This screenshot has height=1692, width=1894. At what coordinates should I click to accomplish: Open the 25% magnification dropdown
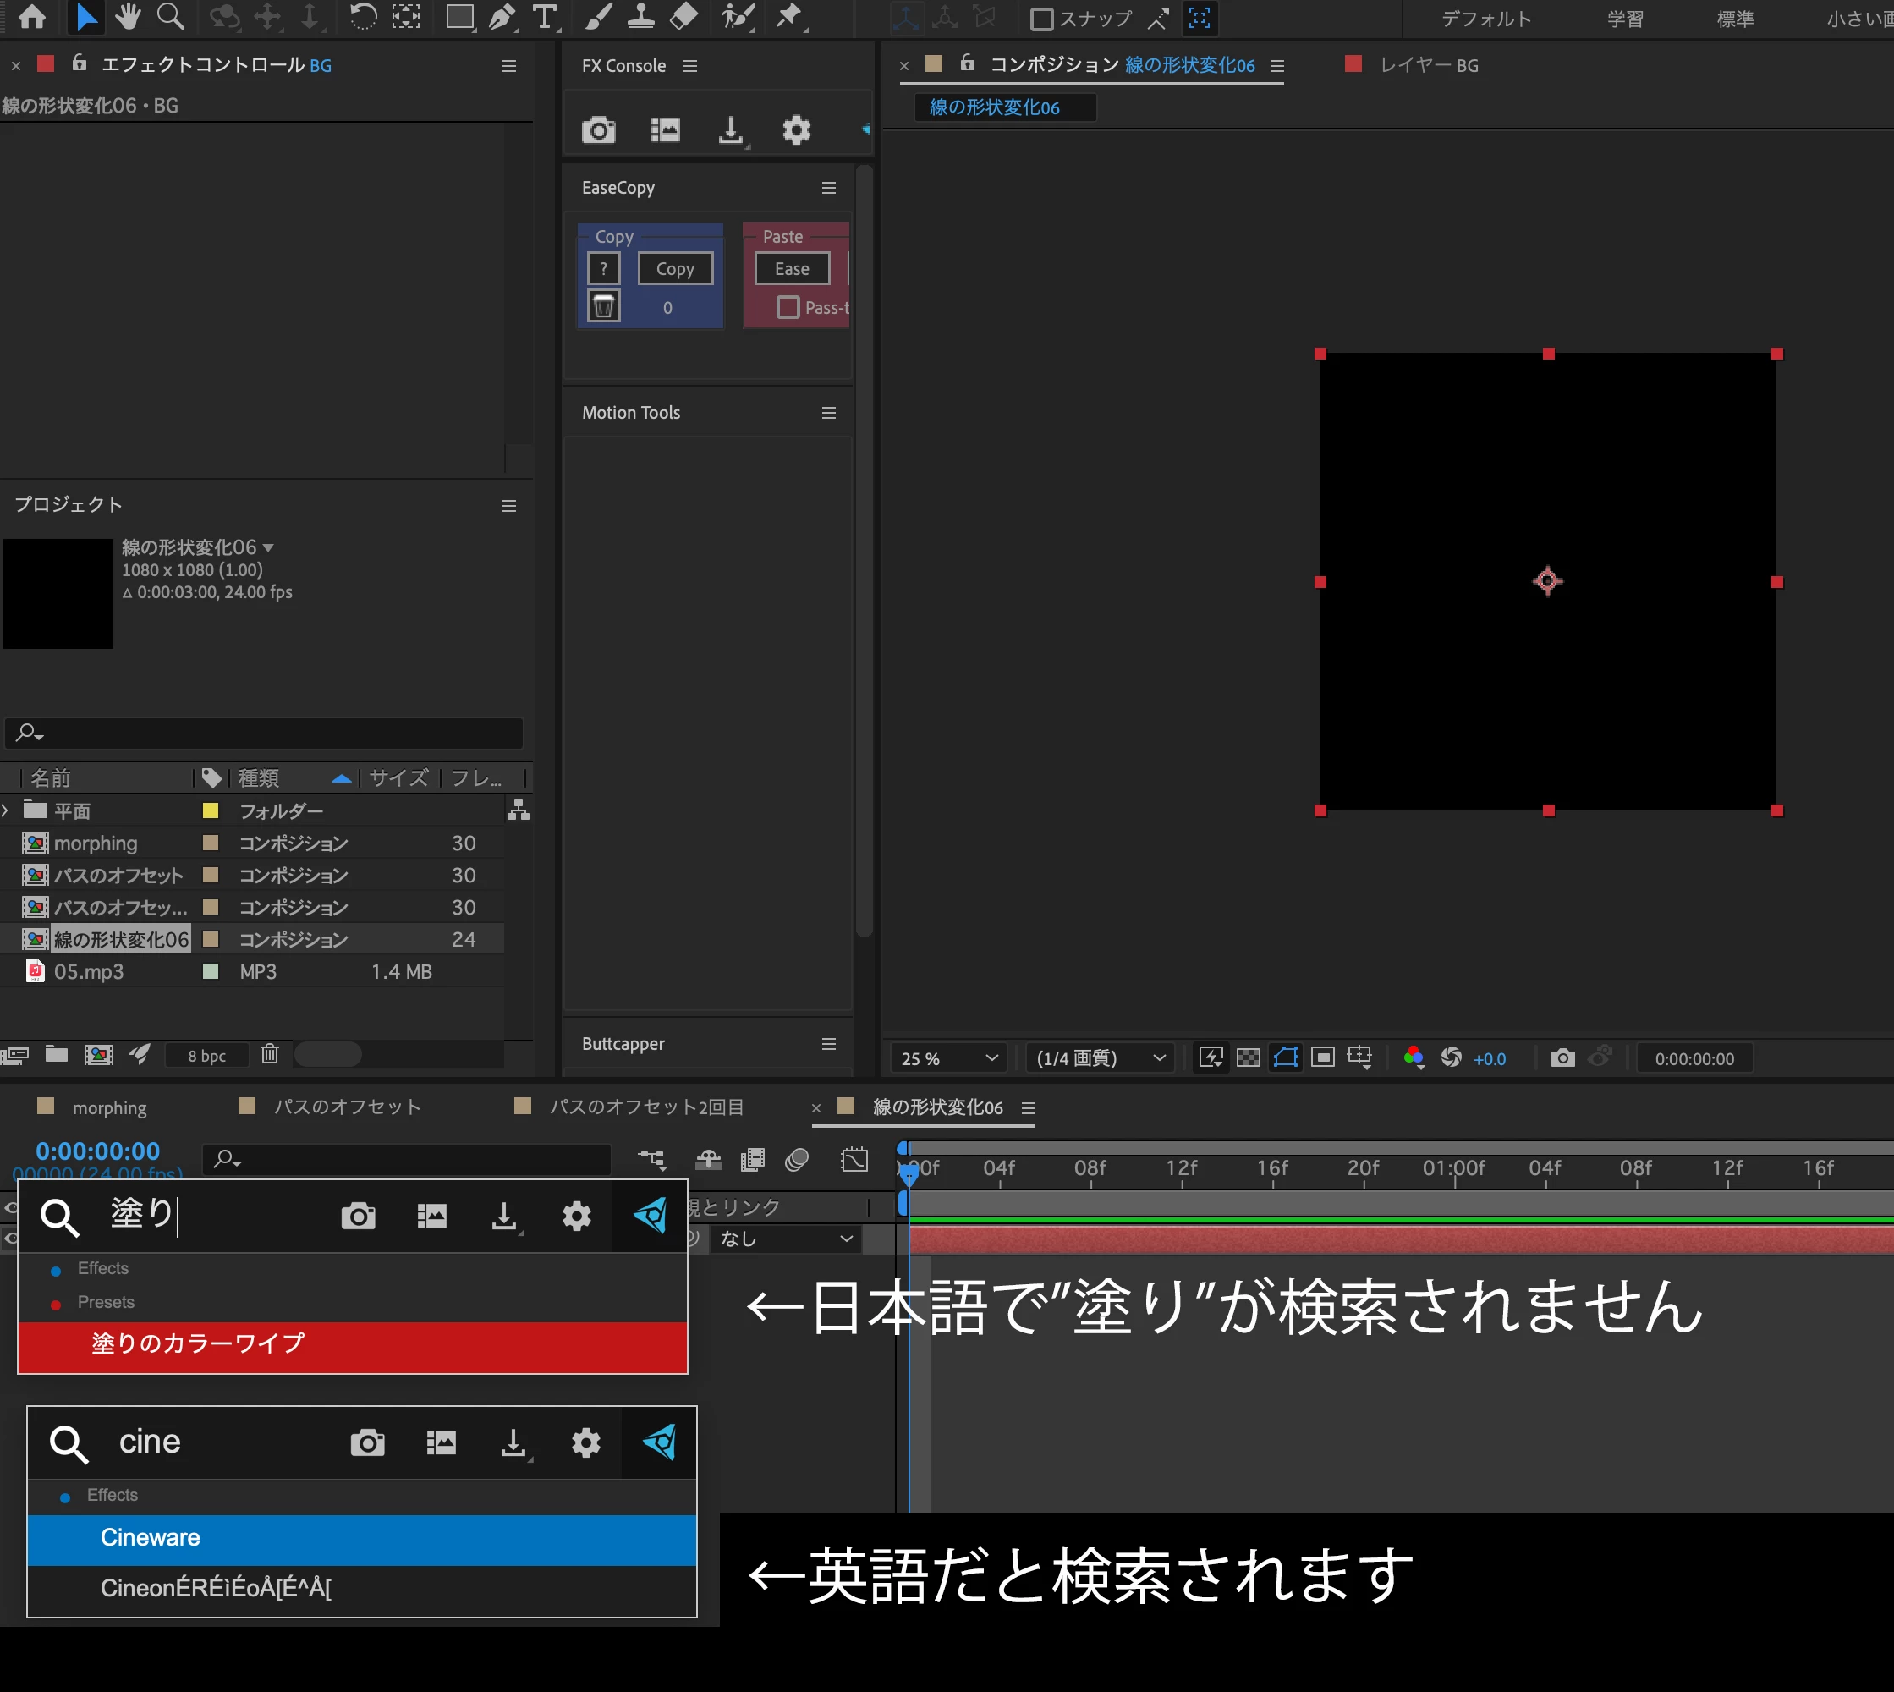coord(949,1058)
